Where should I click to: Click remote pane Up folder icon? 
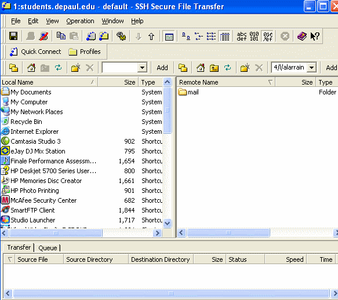click(214, 68)
